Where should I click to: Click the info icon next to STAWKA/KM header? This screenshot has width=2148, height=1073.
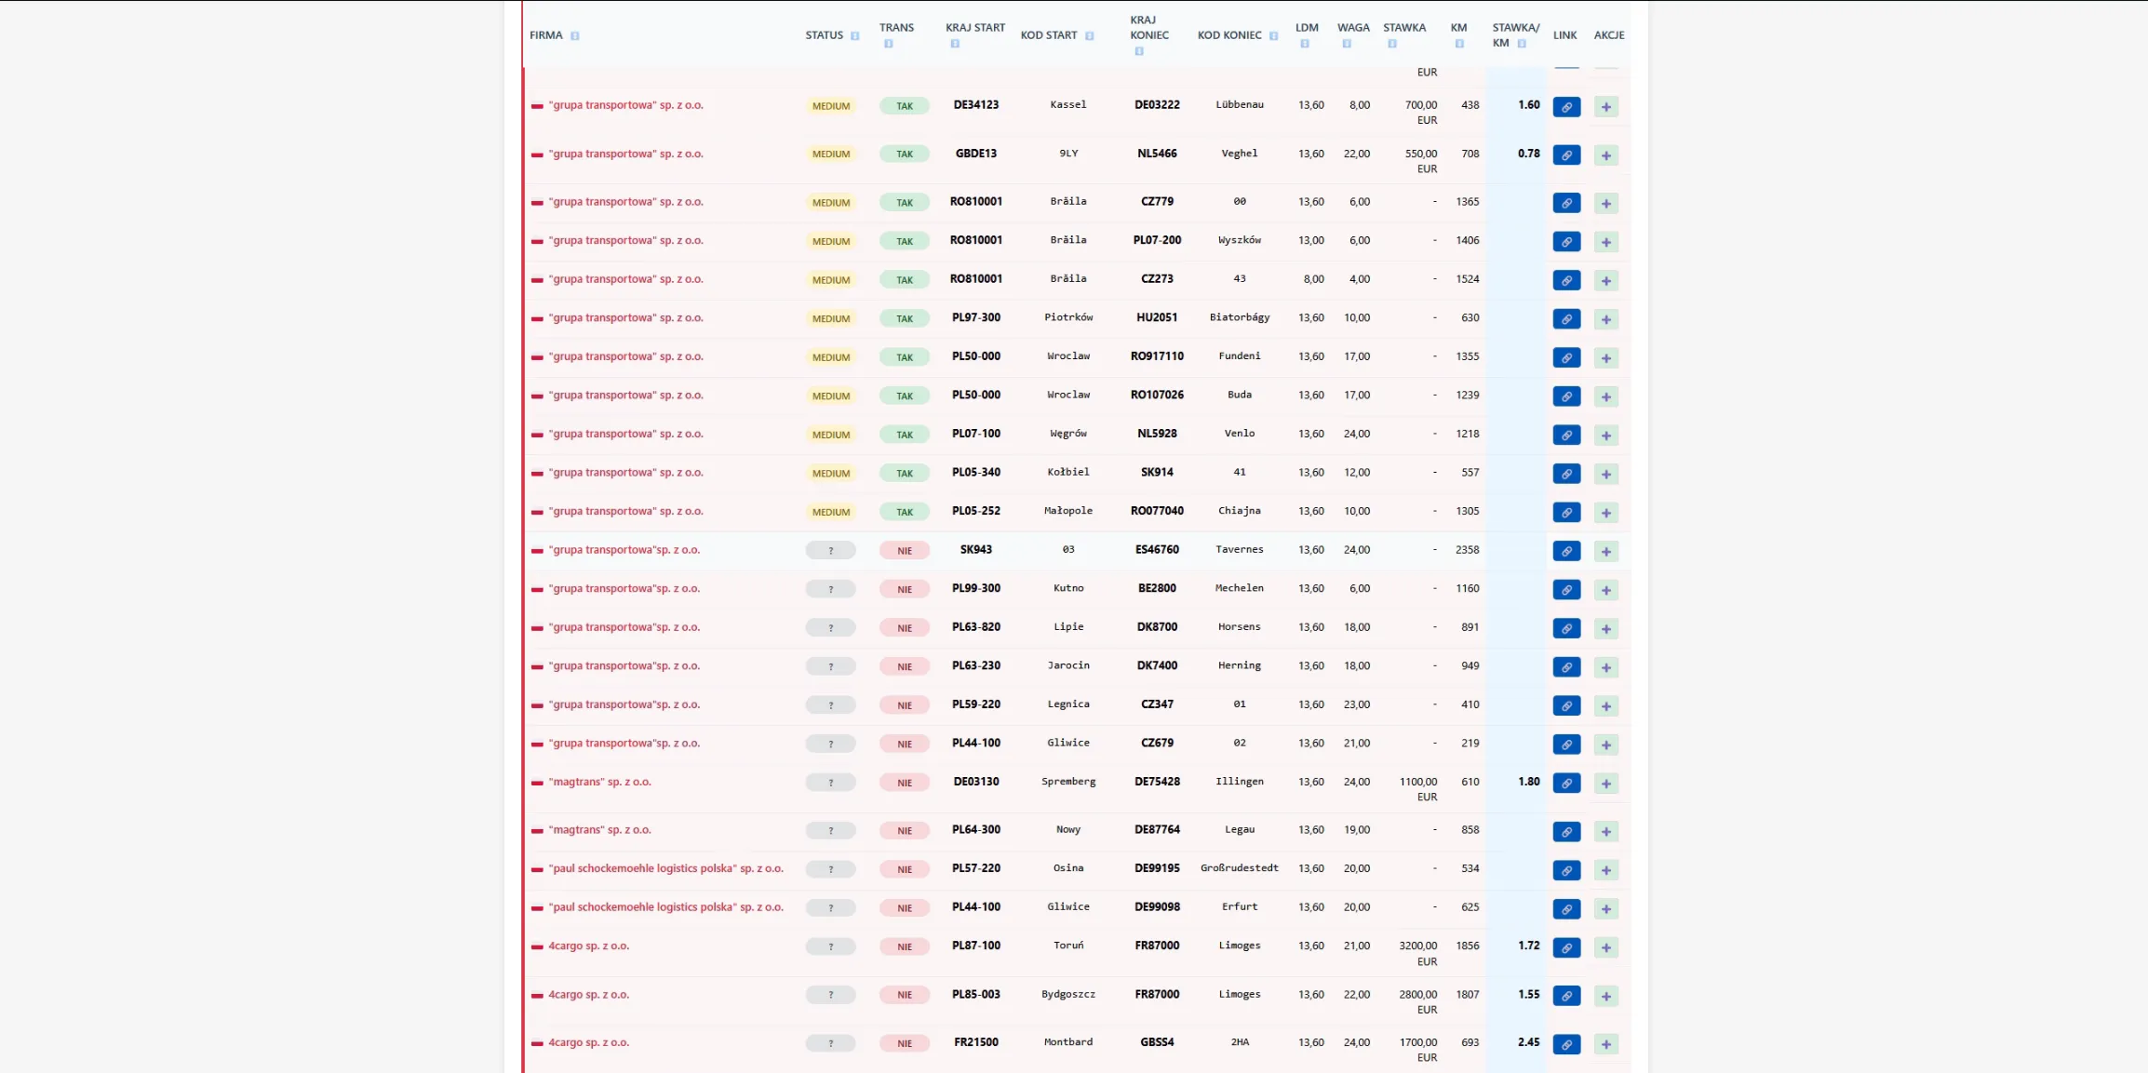click(x=1521, y=42)
